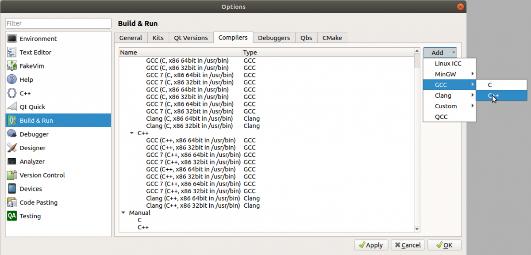Click the Filter text field

[x=58, y=23]
